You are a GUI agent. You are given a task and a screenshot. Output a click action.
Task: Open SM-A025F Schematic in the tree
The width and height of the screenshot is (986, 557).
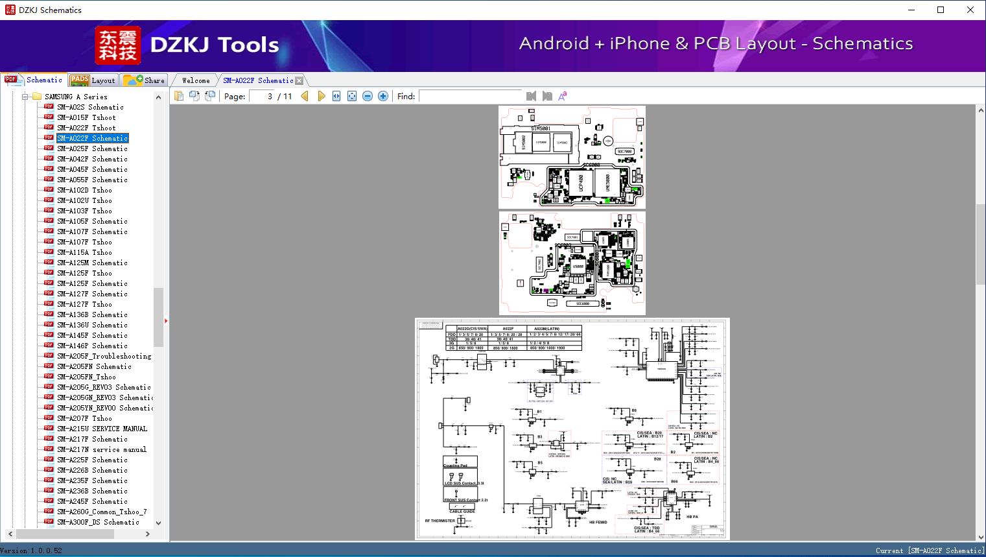92,148
